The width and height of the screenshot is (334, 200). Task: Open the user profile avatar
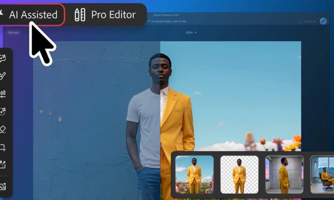click(323, 21)
